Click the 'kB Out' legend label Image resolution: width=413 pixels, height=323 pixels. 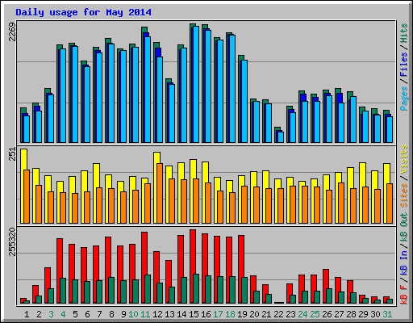point(403,228)
